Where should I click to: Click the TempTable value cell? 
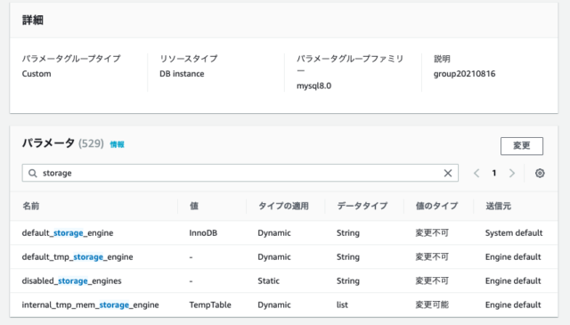tap(210, 305)
